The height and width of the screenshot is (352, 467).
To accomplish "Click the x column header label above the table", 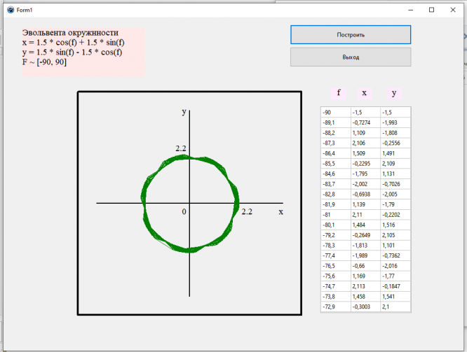I will pos(365,93).
